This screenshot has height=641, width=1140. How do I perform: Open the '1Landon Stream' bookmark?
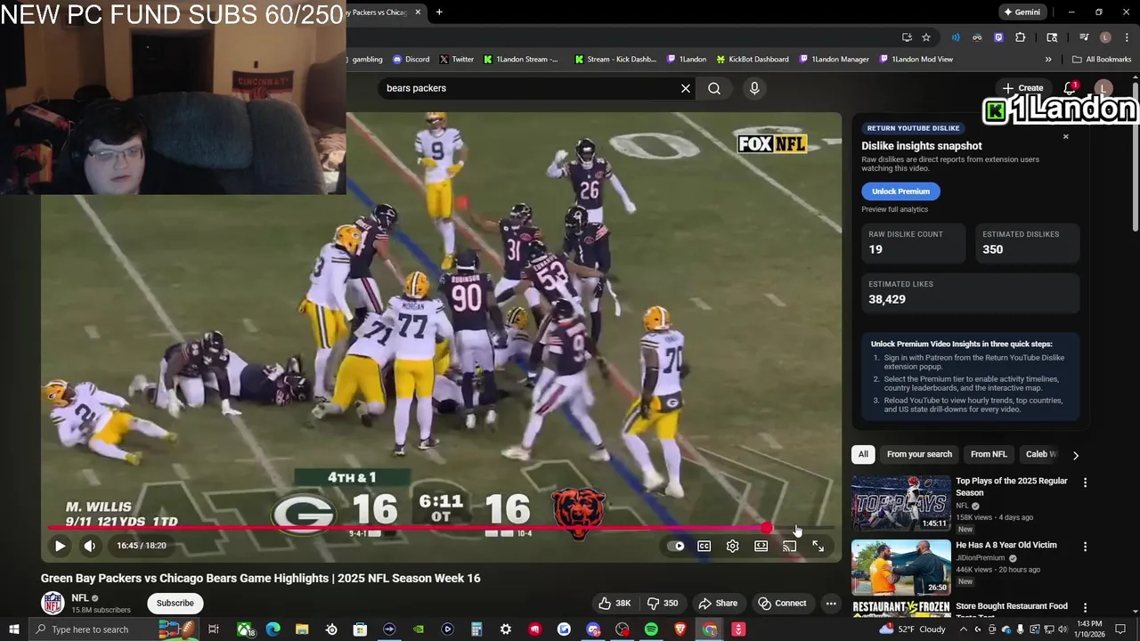[x=521, y=60]
